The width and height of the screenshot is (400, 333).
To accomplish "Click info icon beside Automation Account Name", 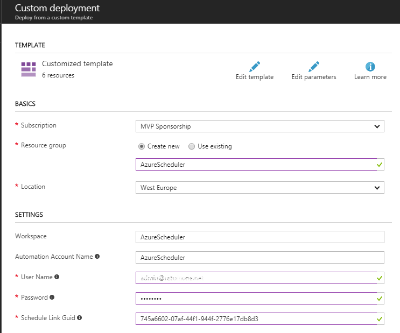I will (x=97, y=257).
